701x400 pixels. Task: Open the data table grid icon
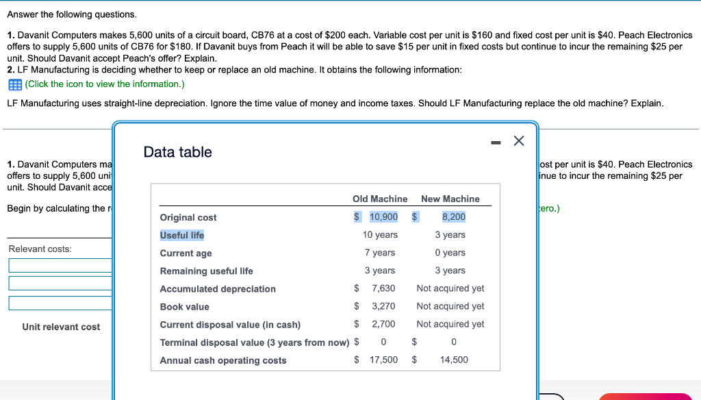pyautogui.click(x=15, y=84)
